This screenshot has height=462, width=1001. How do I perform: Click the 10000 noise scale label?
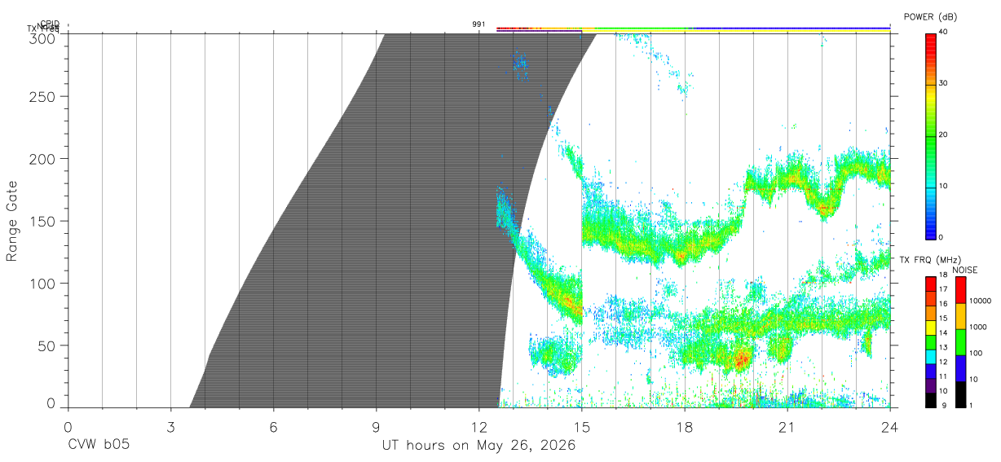click(981, 301)
